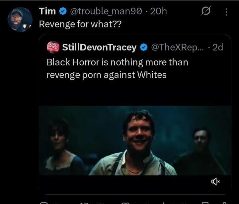Click Tim's blue verified badge
The width and height of the screenshot is (239, 204).
(62, 12)
